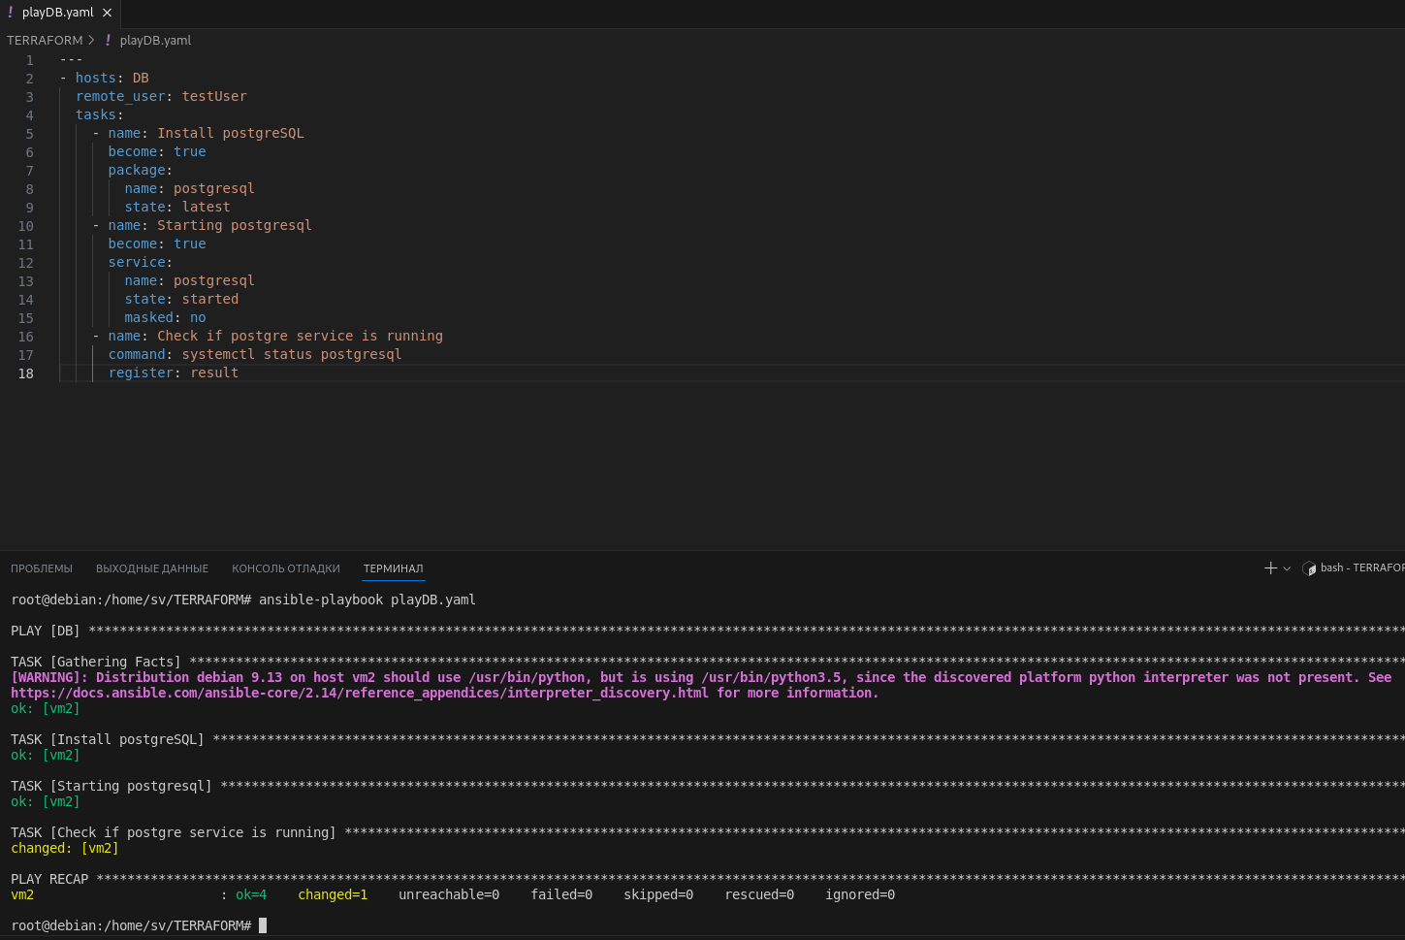
Task: Open the ВЫХОДНЫЕ ДАННЫЕ panel tab
Action: click(x=152, y=568)
